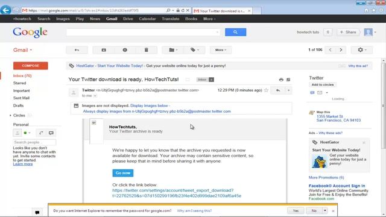Open dropdown arrow next to No
This screenshot has width=386, height=217.
coord(325,211)
